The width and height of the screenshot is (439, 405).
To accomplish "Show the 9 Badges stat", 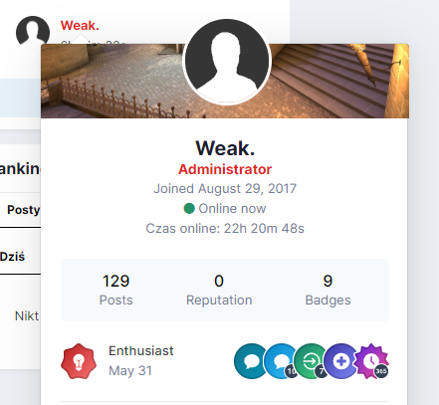I will (x=328, y=290).
